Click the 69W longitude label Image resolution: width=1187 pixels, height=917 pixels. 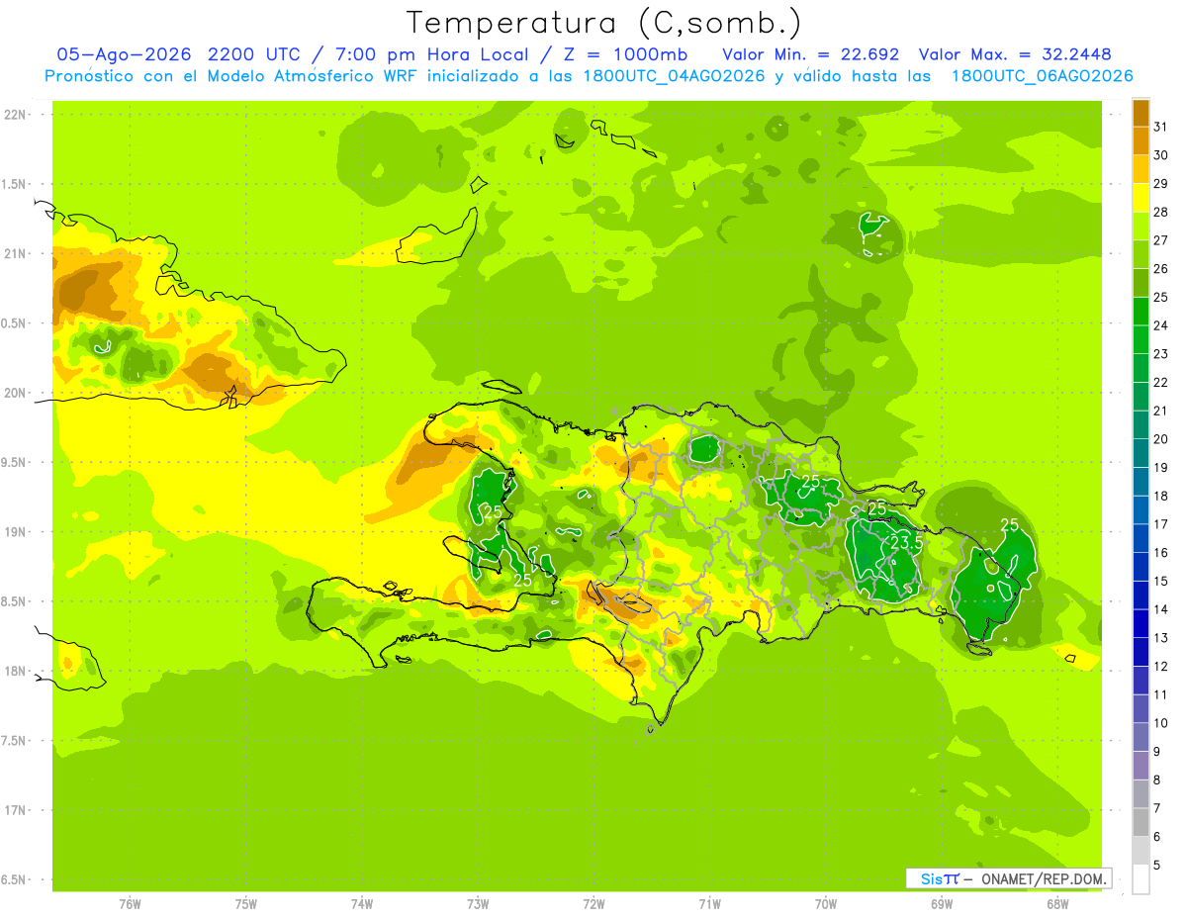(942, 903)
